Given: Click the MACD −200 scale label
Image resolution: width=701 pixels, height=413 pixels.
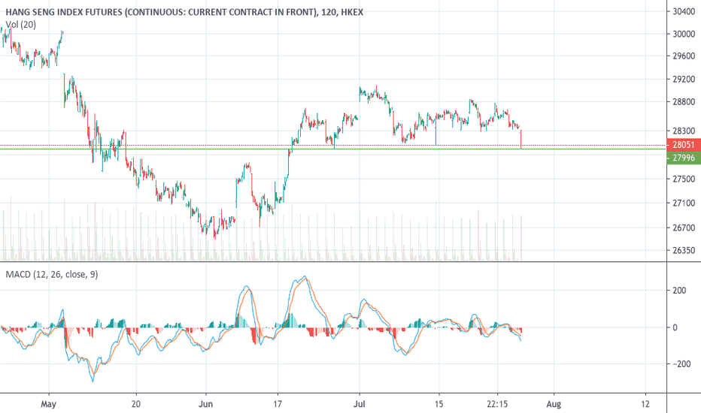Looking at the screenshot, I should [x=681, y=364].
